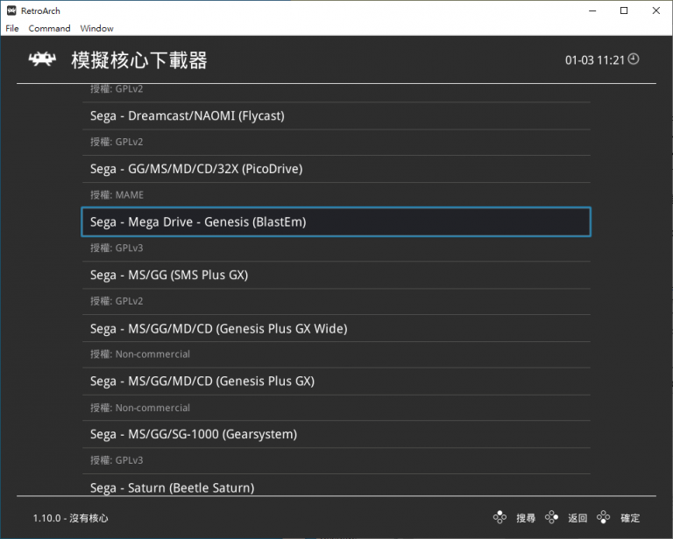The image size is (673, 539).
Task: Select Sega - GG/MS/MD/CD/32X (PicoDrive) core
Action: [336, 169]
